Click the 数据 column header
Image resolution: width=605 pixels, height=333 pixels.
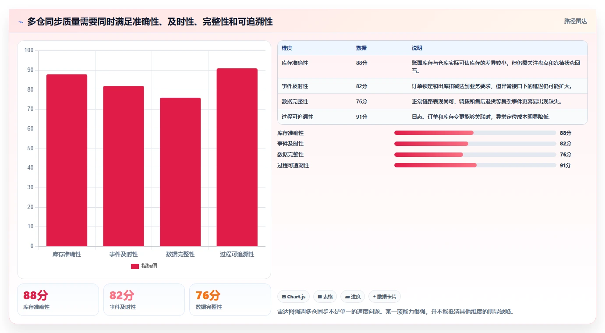tap(361, 48)
